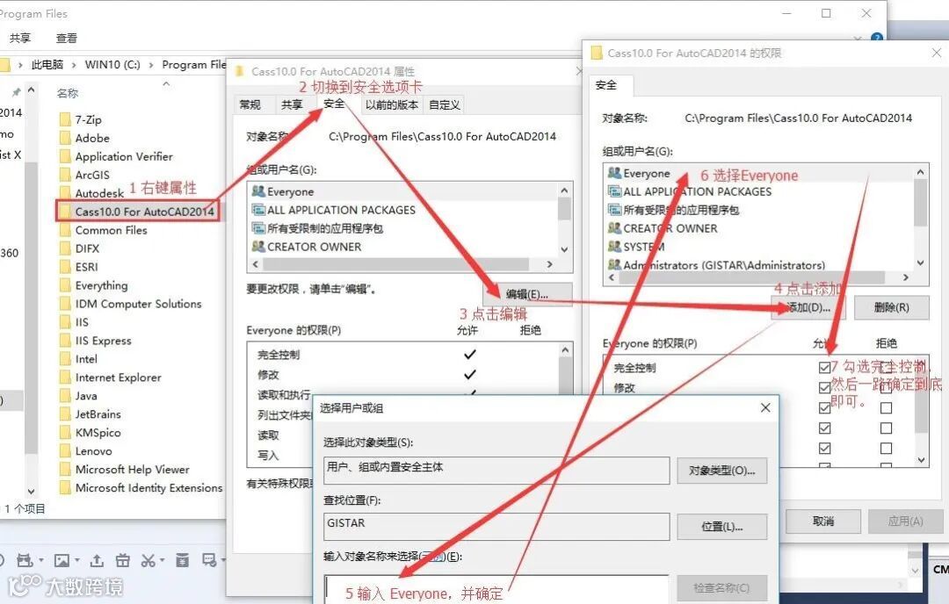The height and width of the screenshot is (604, 949).
Task: Click the ESRI folder icon
Action: pyautogui.click(x=65, y=267)
